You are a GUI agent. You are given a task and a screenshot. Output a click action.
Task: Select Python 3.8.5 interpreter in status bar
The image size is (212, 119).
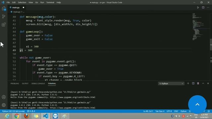13,111
